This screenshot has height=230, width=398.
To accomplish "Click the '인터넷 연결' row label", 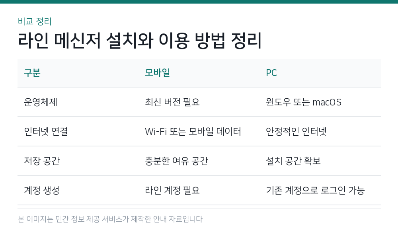I will pyautogui.click(x=46, y=131).
